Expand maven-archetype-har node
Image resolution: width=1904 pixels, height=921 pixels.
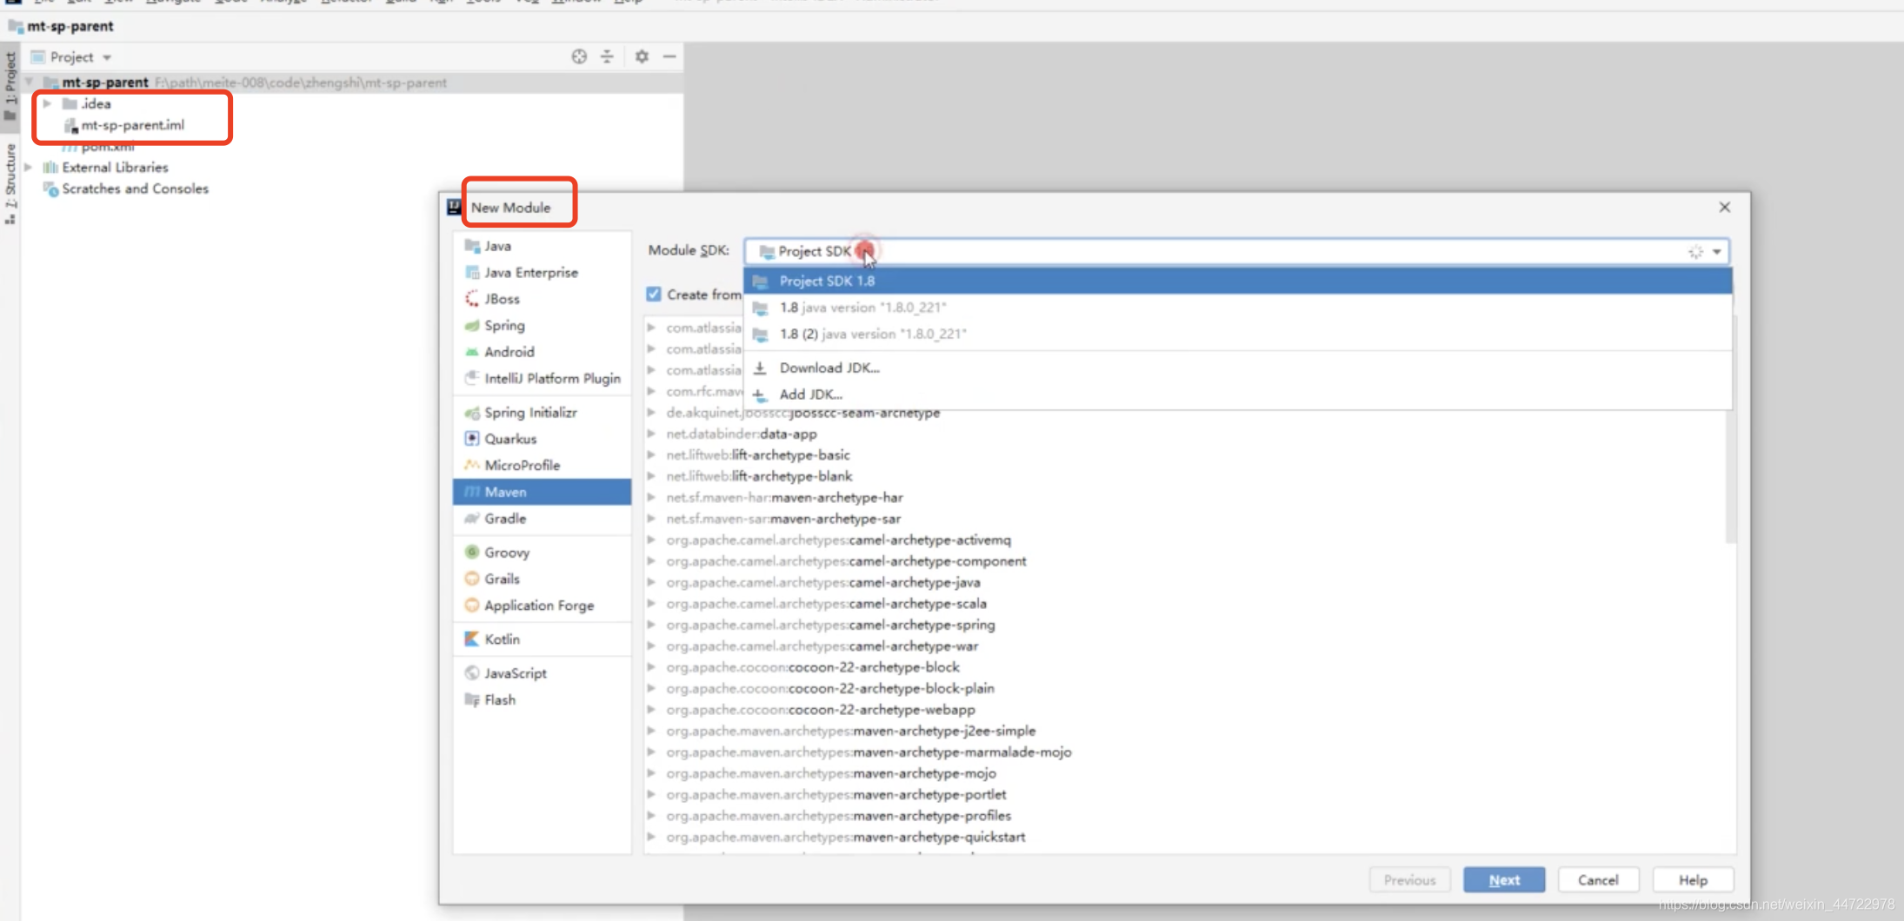pyautogui.click(x=651, y=498)
